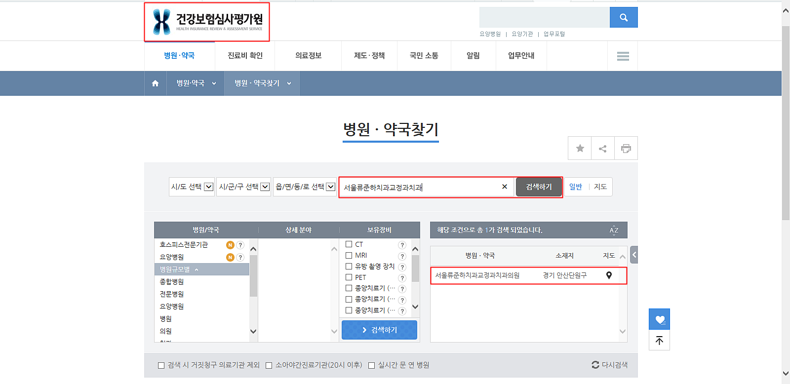Switch to 일반 view
The image size is (790, 384).
point(576,187)
